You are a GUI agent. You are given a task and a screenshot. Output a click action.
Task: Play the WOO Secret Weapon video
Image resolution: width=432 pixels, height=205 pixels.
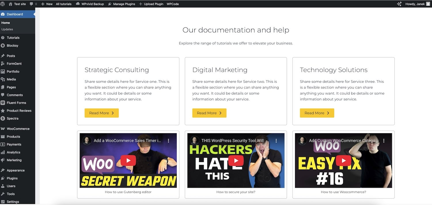coord(128,161)
